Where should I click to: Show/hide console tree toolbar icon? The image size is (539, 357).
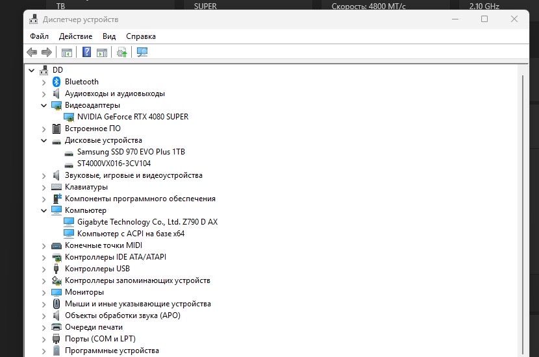(67, 53)
